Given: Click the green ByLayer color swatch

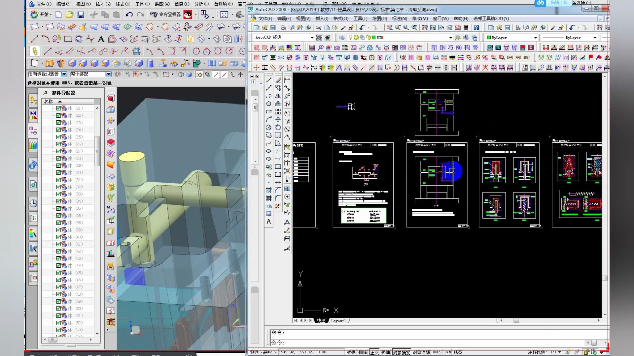Looking at the screenshot, I should (x=489, y=38).
